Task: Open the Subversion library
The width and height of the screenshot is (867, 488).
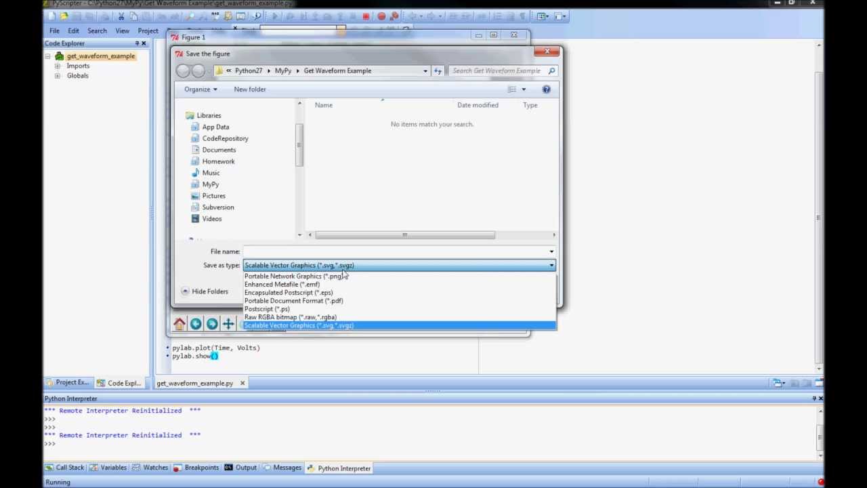Action: pyautogui.click(x=218, y=207)
